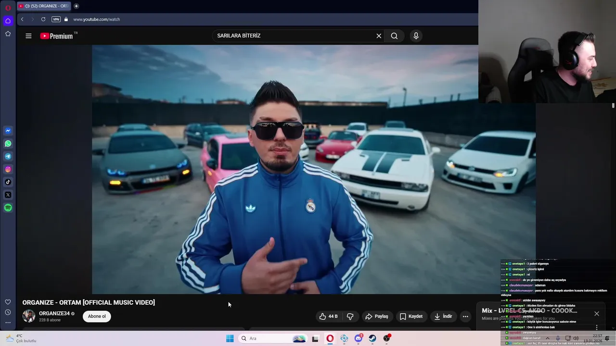Dislike the video
The width and height of the screenshot is (616, 346).
350,316
